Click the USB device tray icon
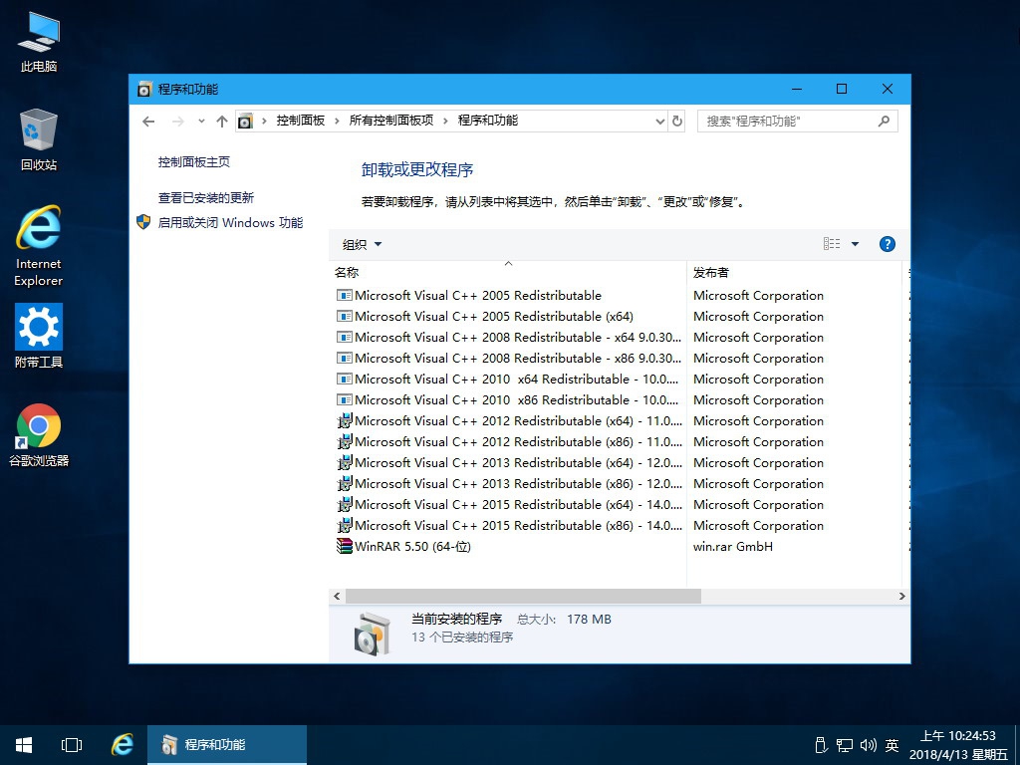The width and height of the screenshot is (1020, 765). [821, 745]
